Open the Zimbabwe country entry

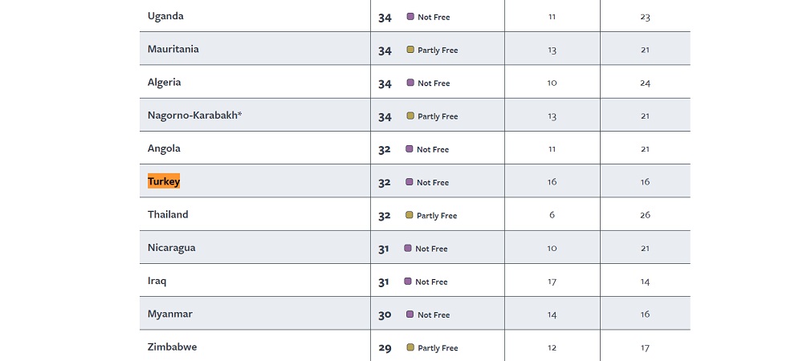172,347
